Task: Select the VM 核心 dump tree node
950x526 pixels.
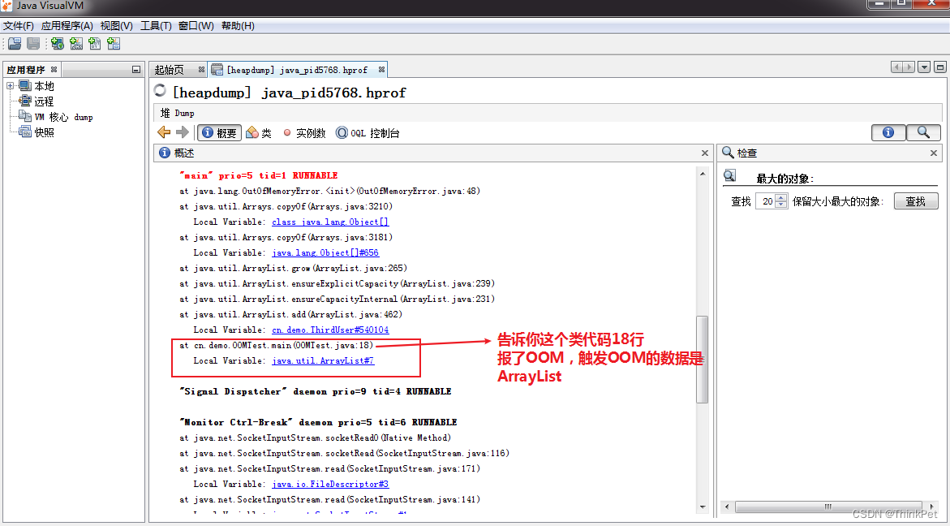Action: point(63,117)
